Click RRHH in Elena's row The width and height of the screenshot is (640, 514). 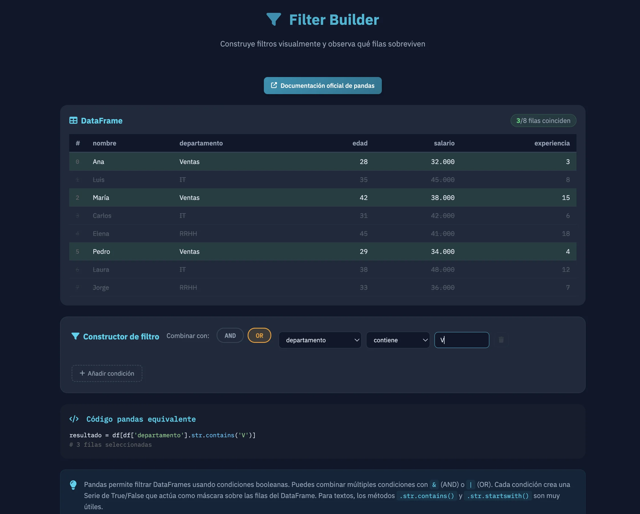[x=188, y=234]
